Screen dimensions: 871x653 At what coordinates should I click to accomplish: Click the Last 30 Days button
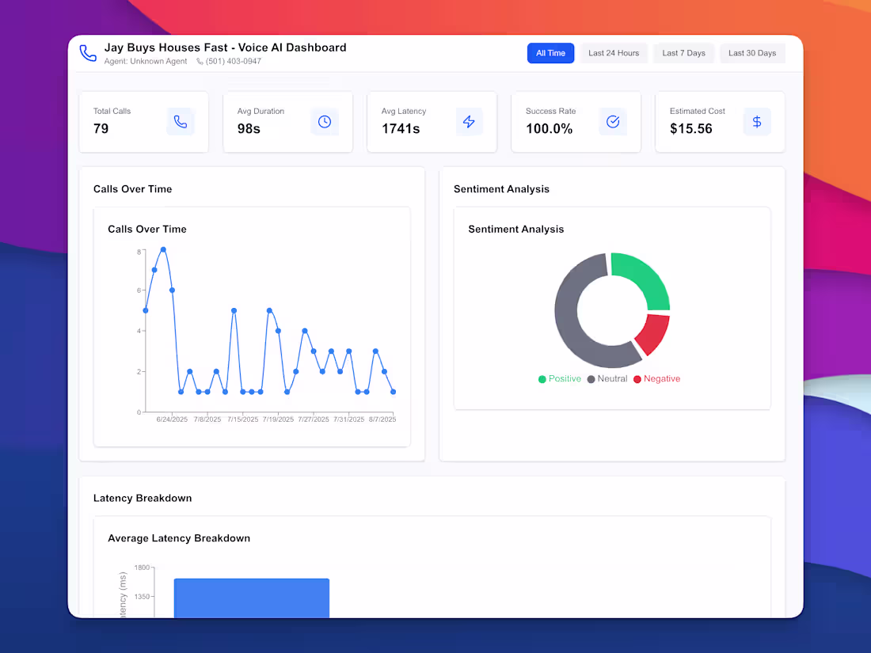pyautogui.click(x=751, y=52)
